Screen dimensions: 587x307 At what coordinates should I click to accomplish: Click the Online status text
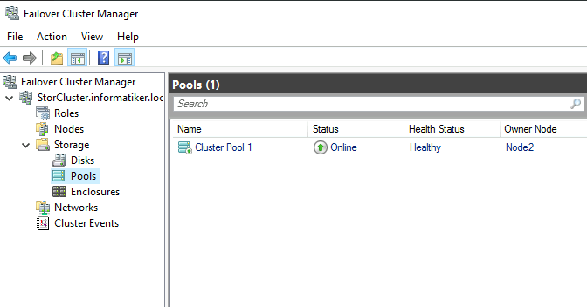pyautogui.click(x=344, y=147)
